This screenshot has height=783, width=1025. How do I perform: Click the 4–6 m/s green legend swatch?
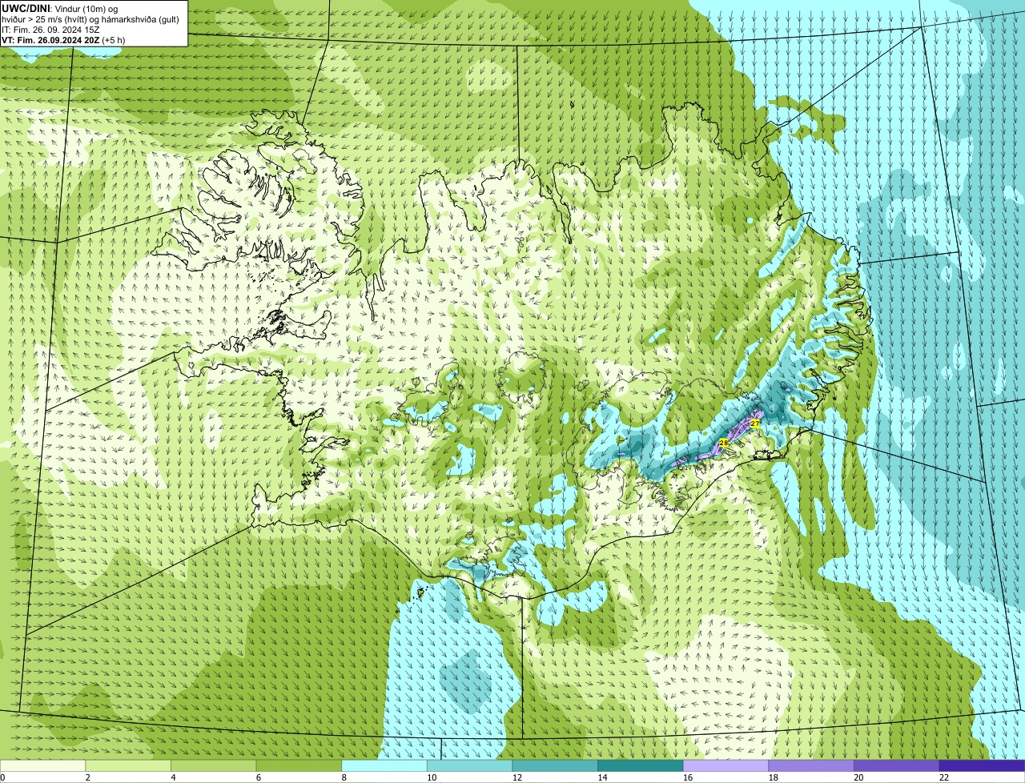[x=213, y=765]
